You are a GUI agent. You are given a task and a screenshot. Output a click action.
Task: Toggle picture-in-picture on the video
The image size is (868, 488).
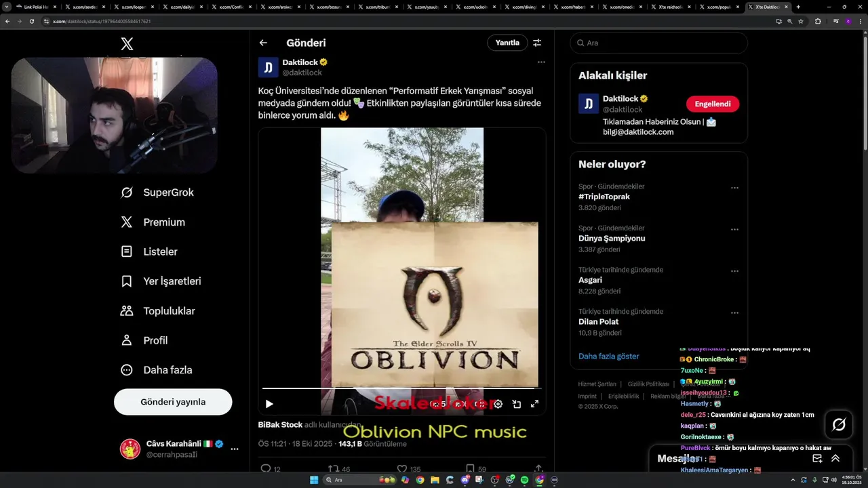coord(516,404)
